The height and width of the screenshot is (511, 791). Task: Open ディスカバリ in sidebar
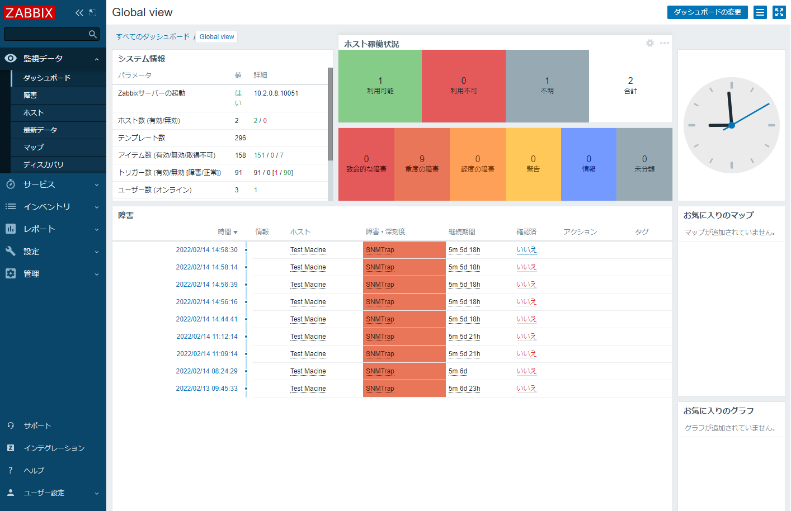58,164
